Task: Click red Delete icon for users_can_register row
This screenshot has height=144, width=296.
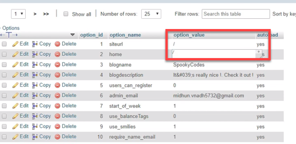Action: [57, 85]
